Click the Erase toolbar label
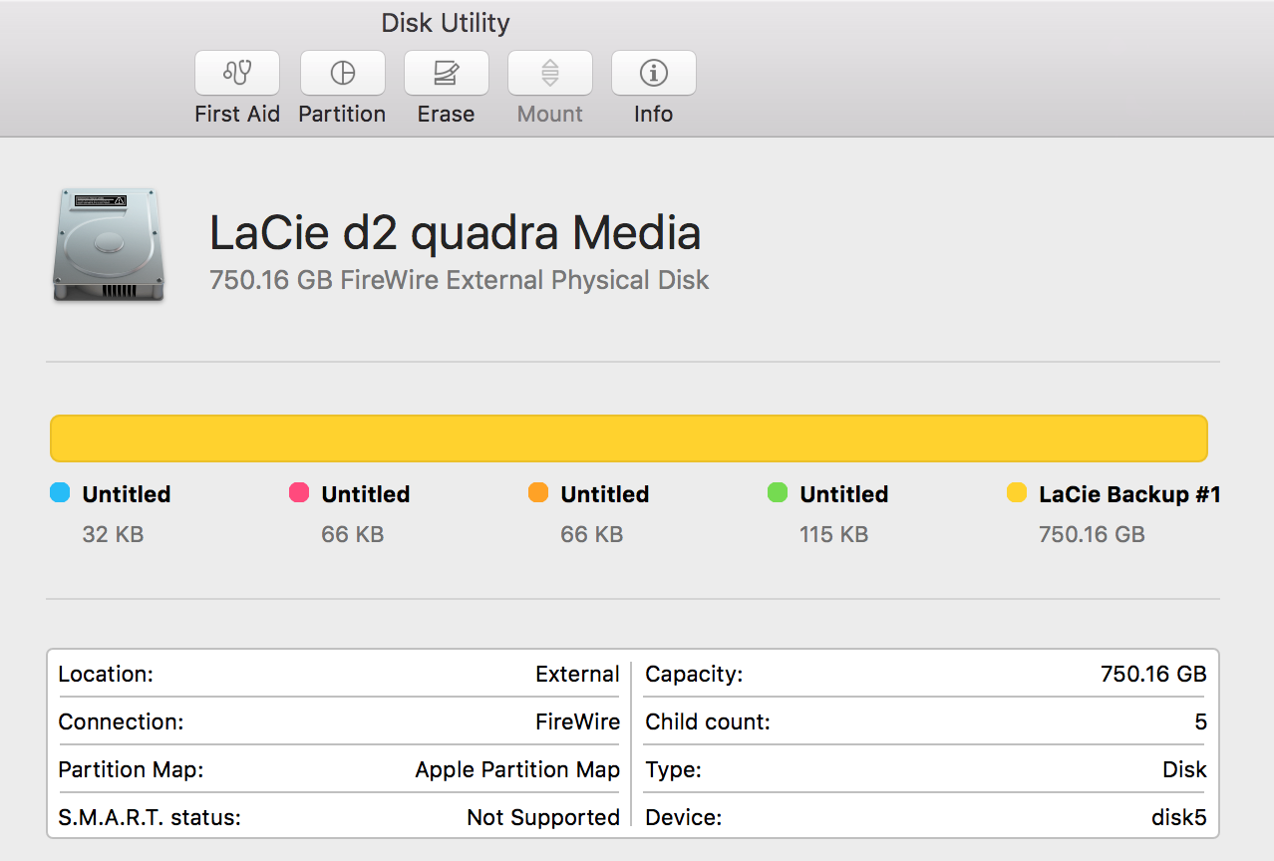The image size is (1274, 861). click(x=446, y=114)
